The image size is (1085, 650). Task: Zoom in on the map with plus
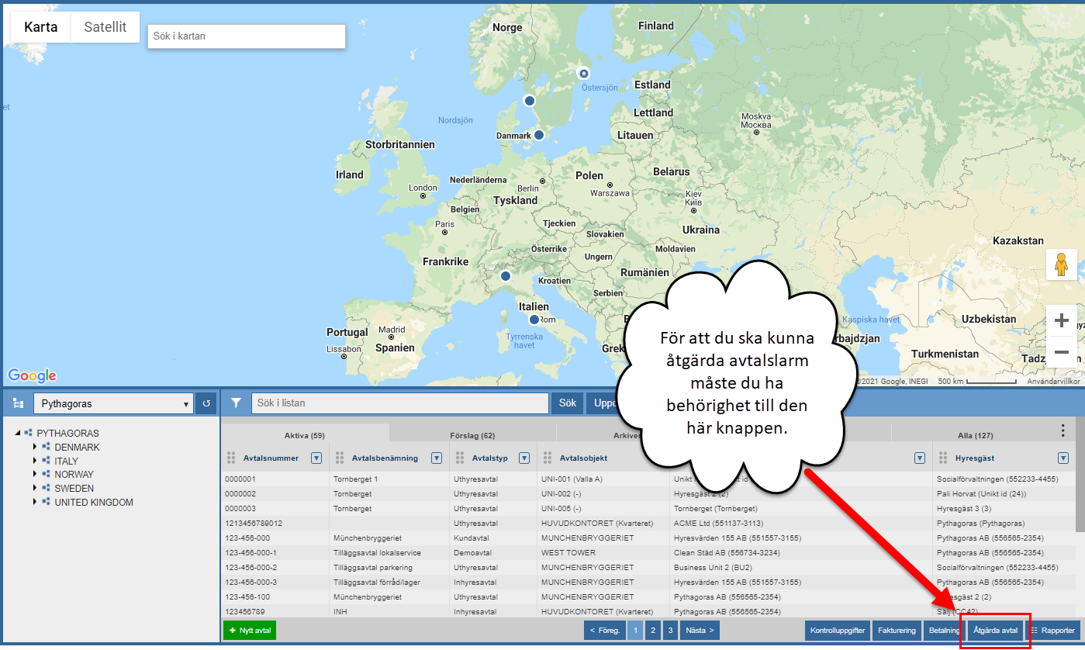pos(1061,321)
